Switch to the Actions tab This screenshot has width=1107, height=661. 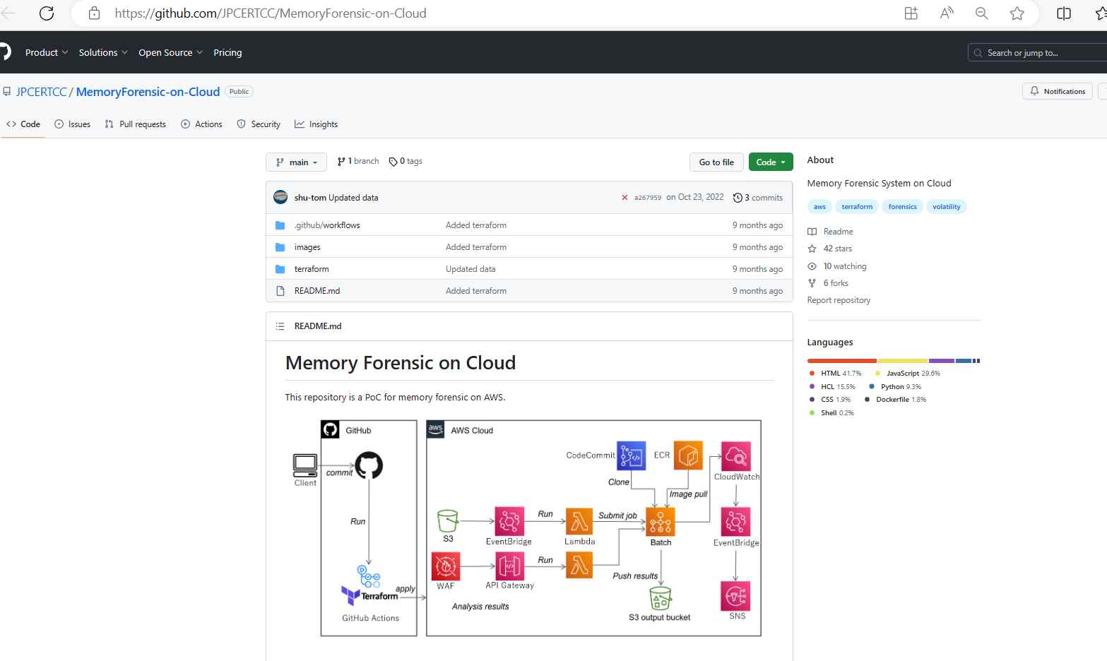point(201,124)
